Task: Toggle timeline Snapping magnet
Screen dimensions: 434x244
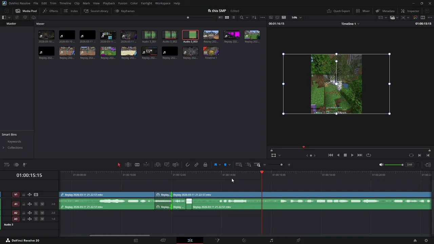Action: click(188, 165)
